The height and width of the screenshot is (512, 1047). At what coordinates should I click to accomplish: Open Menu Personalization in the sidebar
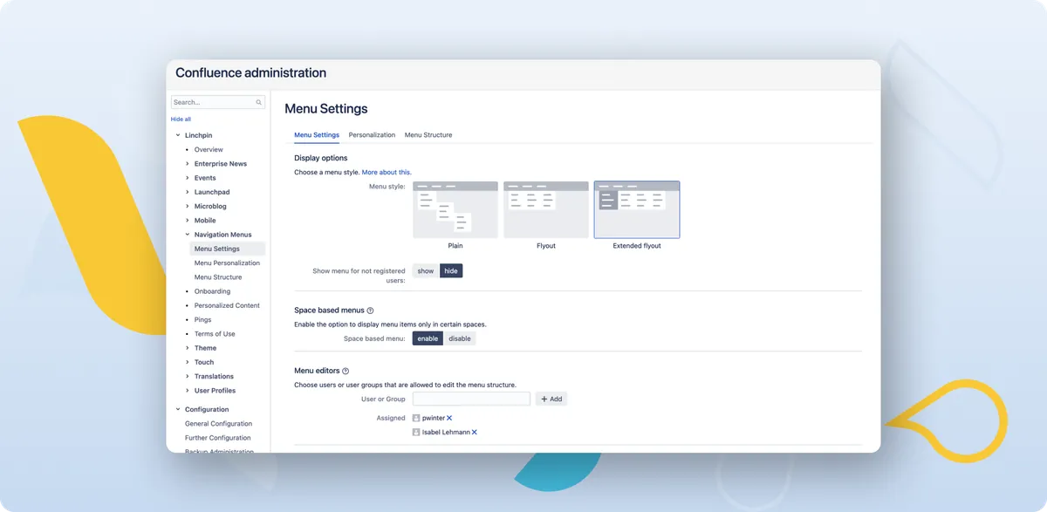click(x=227, y=263)
